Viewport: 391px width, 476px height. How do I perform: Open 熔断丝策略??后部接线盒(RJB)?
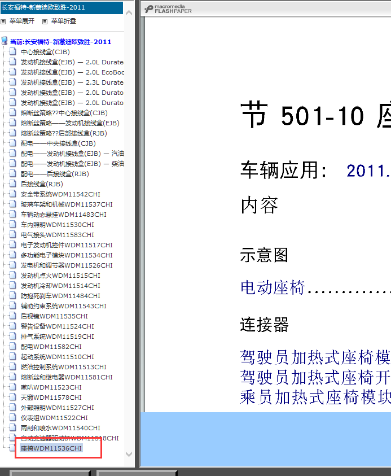coord(64,133)
